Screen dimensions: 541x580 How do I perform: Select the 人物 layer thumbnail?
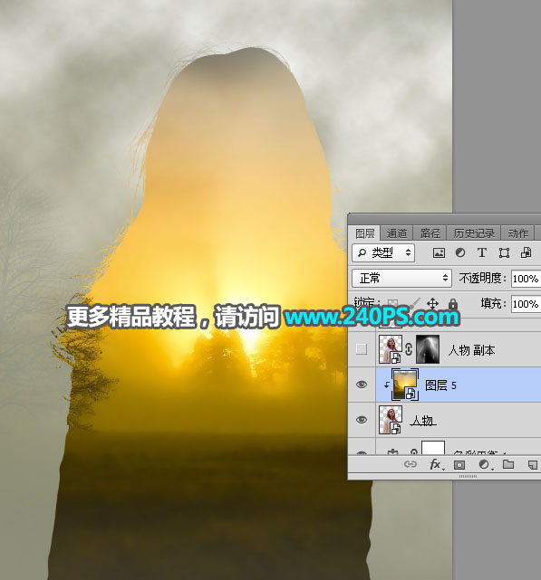tap(391, 420)
